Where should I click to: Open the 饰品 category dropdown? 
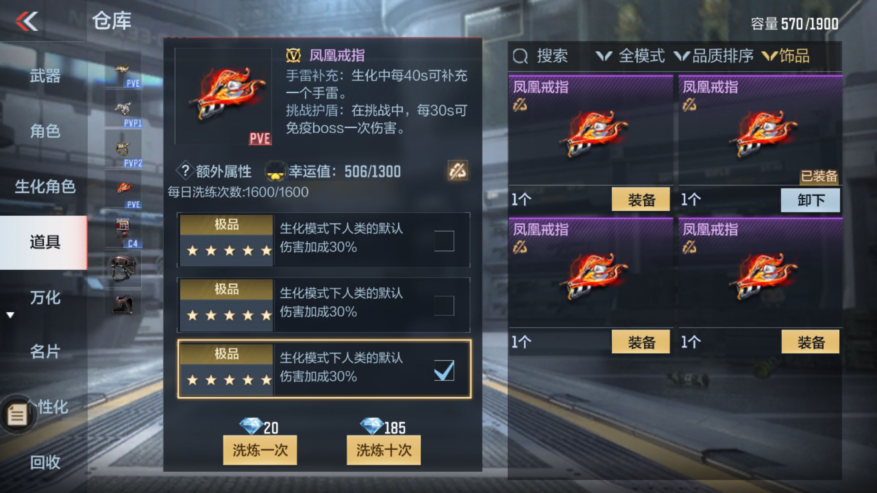[x=786, y=56]
